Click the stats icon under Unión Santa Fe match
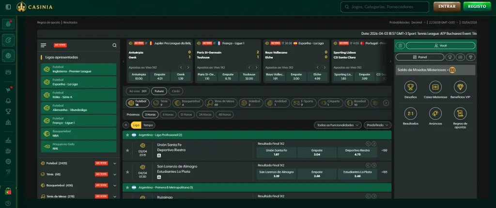The width and height of the screenshot is (496, 208). pos(159,155)
